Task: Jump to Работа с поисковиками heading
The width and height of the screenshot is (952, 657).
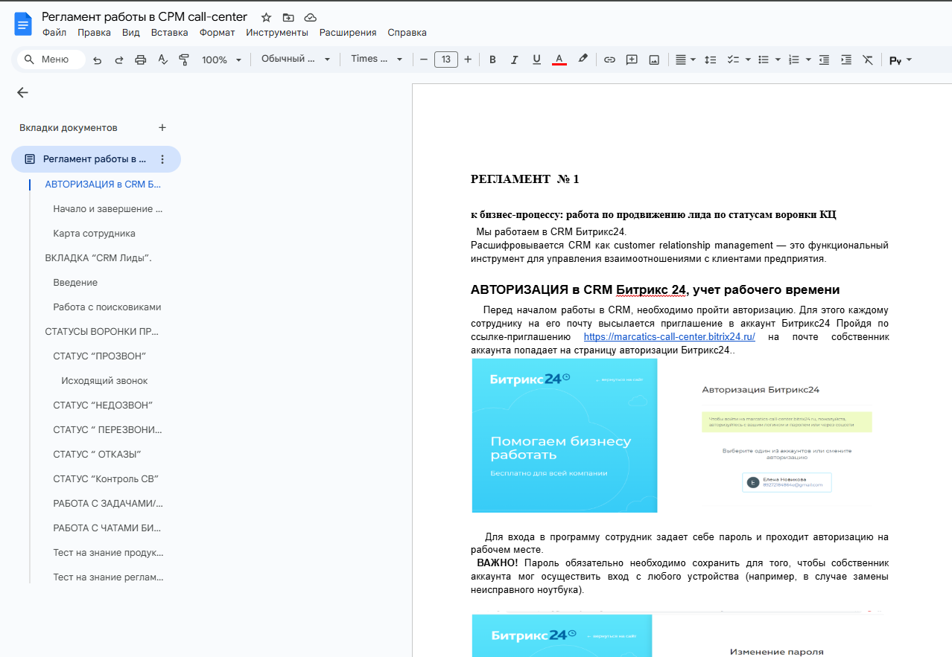Action: 107,307
